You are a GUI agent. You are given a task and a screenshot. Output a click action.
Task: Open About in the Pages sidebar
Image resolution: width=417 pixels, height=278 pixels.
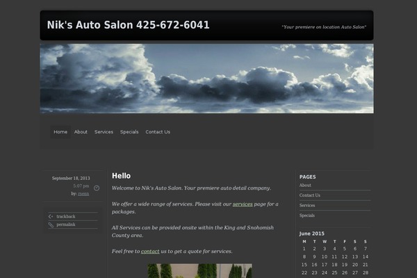(305, 185)
